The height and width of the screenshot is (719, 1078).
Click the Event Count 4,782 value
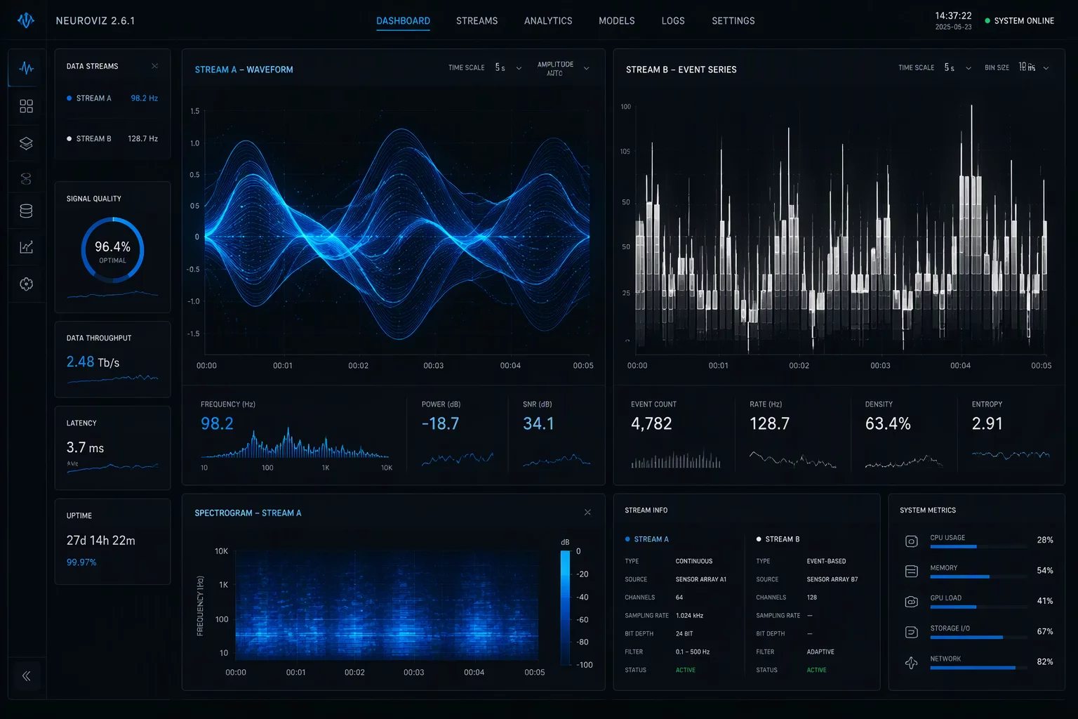[x=651, y=423]
